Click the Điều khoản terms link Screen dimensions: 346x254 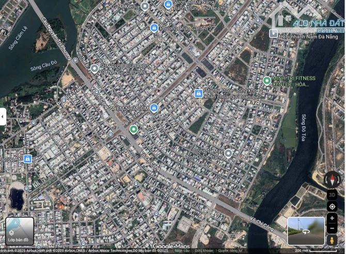click(x=203, y=251)
